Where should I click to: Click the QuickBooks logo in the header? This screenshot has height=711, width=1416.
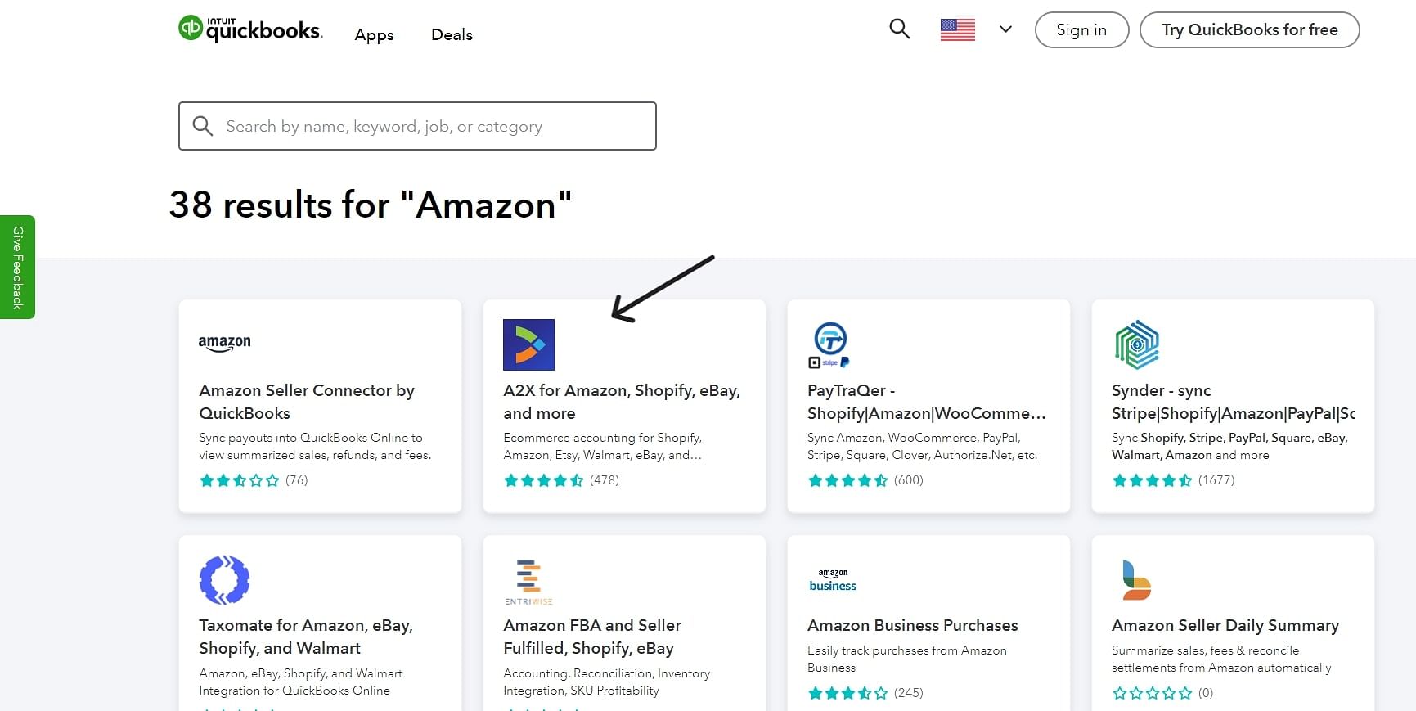pos(250,29)
